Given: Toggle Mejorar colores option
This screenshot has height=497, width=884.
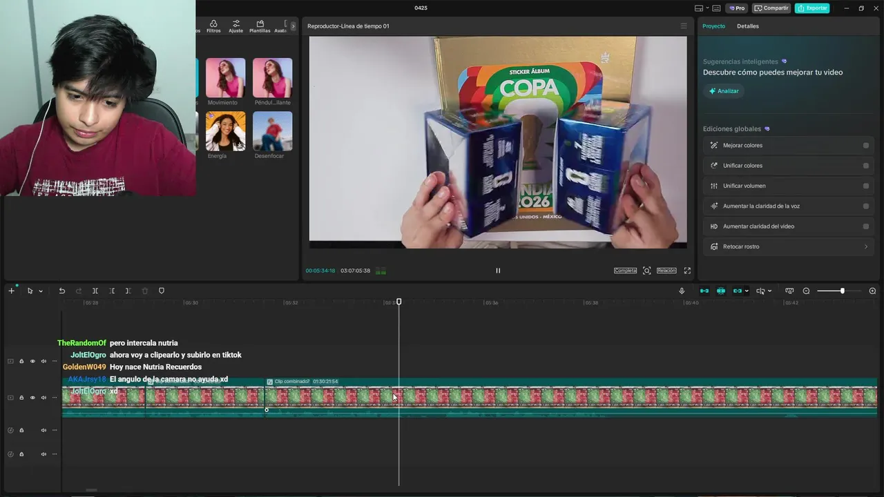Looking at the screenshot, I should pyautogui.click(x=866, y=146).
